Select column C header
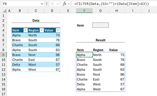Image resolution: width=157 pixels, height=96 pixels. (36, 11)
